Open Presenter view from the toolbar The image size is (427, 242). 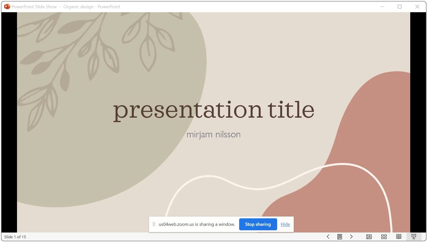coord(369,237)
